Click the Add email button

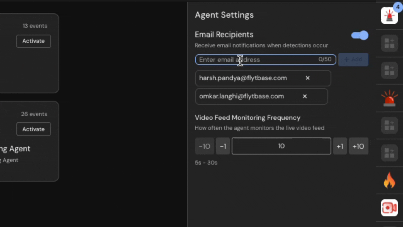(x=353, y=60)
